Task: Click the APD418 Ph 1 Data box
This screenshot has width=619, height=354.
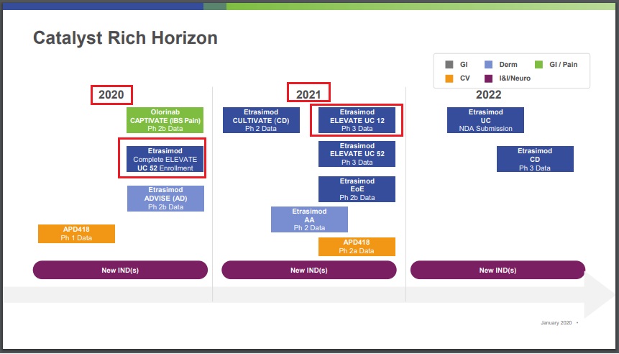Action: click(x=76, y=234)
